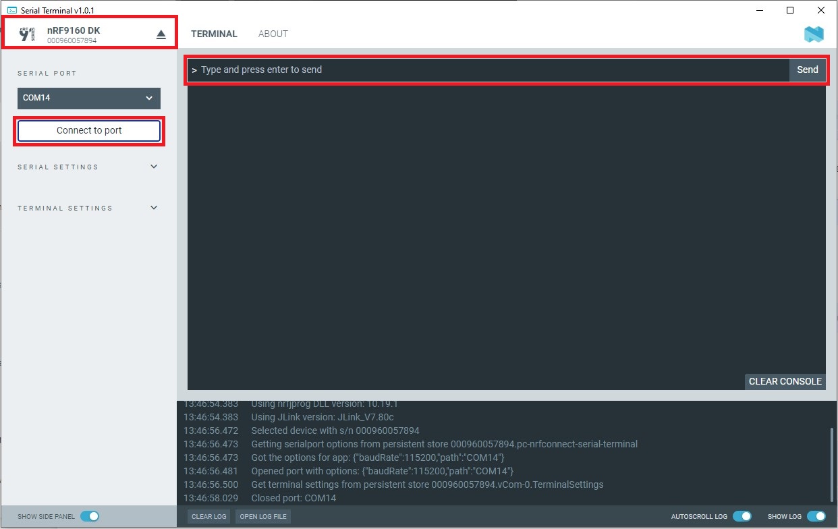Disable the Autoscroll Log toggle
The height and width of the screenshot is (529, 838).
pyautogui.click(x=742, y=516)
